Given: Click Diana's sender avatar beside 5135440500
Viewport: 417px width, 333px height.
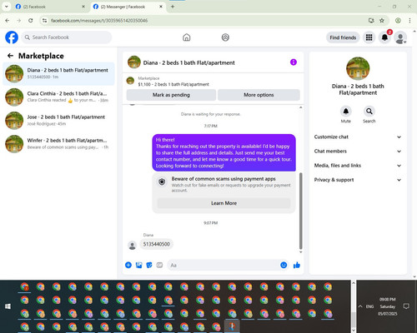Looking at the screenshot, I should click(133, 246).
